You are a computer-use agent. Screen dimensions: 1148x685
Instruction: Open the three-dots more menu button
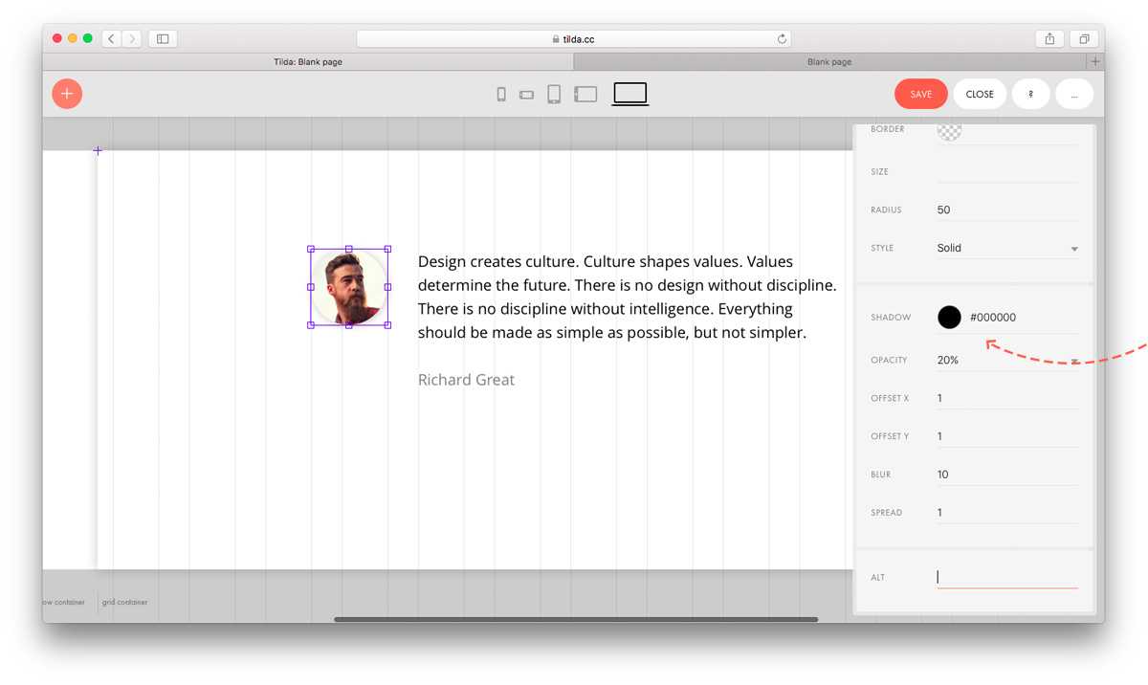(x=1074, y=94)
